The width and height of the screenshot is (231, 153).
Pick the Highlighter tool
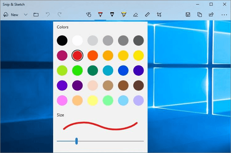[x=124, y=15]
